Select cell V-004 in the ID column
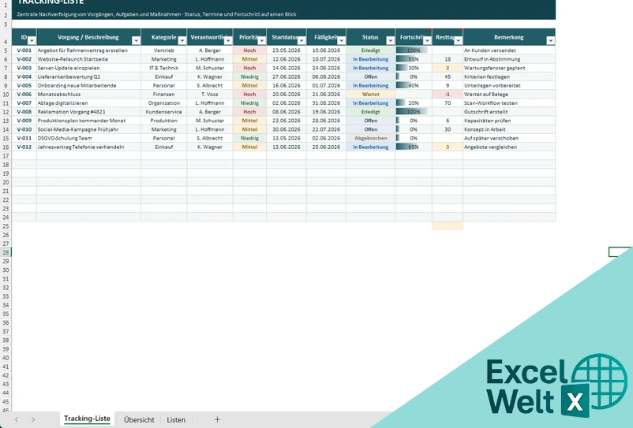Image resolution: width=633 pixels, height=428 pixels. point(24,76)
